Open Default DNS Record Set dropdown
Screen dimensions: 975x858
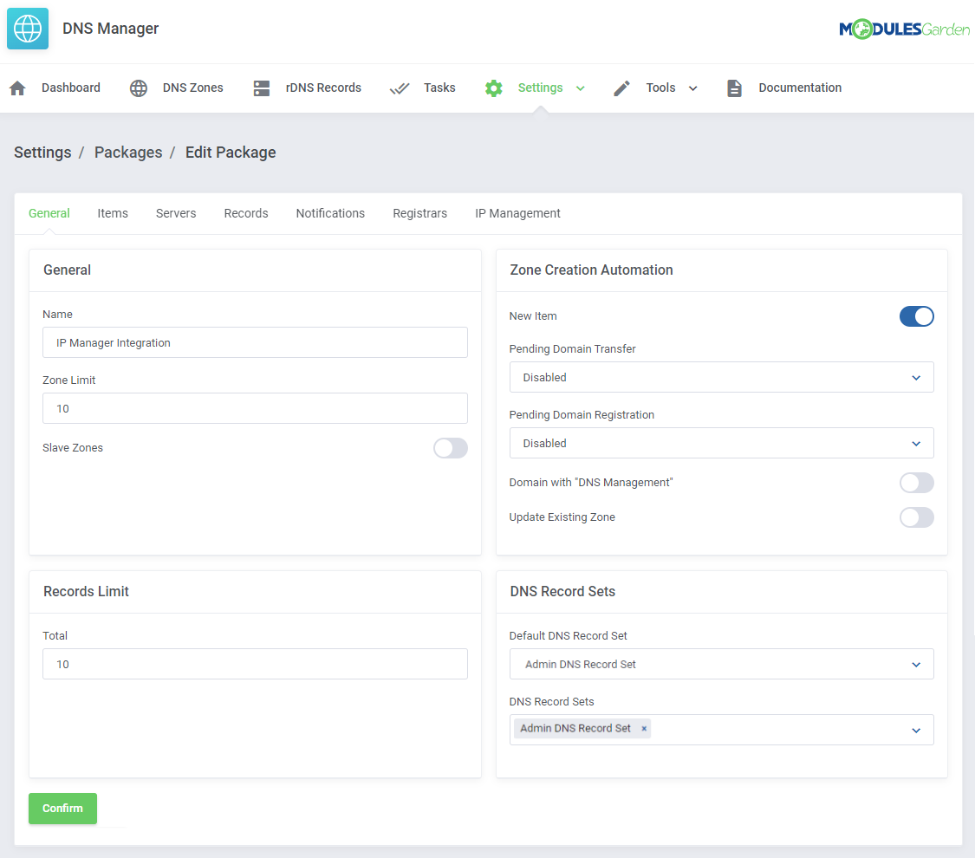click(x=721, y=665)
